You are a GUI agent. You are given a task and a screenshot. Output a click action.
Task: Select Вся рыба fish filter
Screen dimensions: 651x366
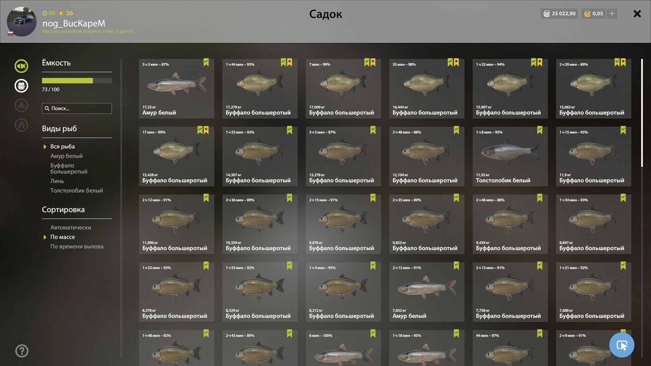coord(63,146)
